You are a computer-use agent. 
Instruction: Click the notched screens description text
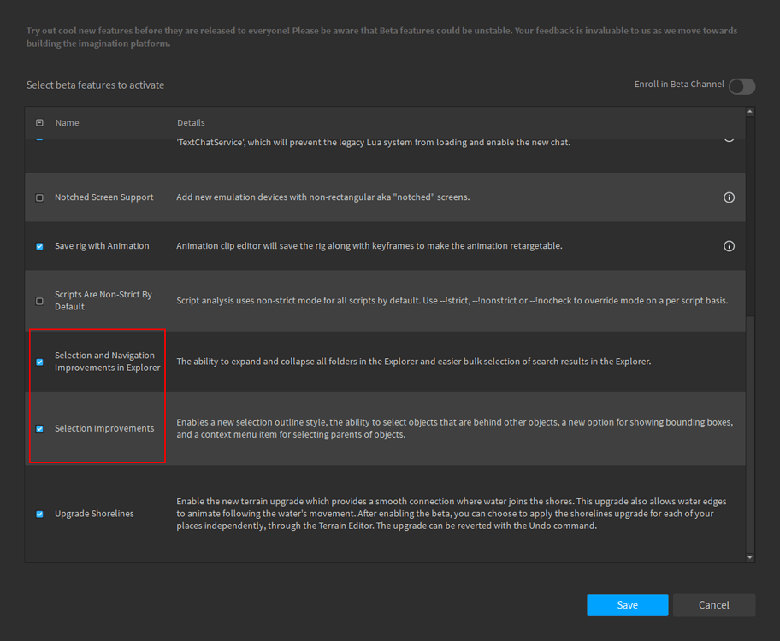click(322, 197)
